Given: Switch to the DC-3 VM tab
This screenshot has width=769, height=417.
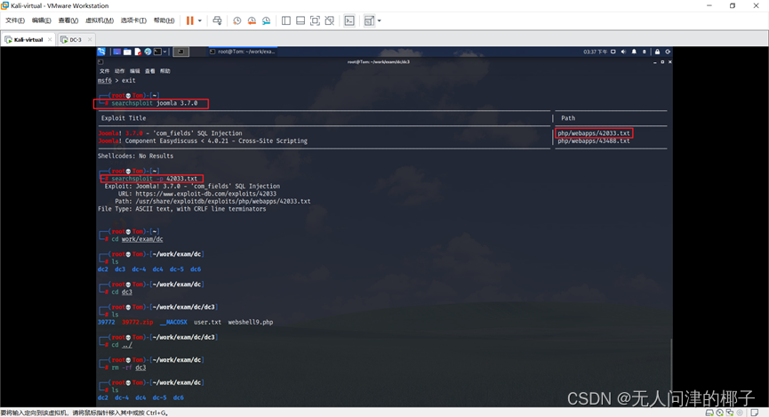Looking at the screenshot, I should point(75,40).
